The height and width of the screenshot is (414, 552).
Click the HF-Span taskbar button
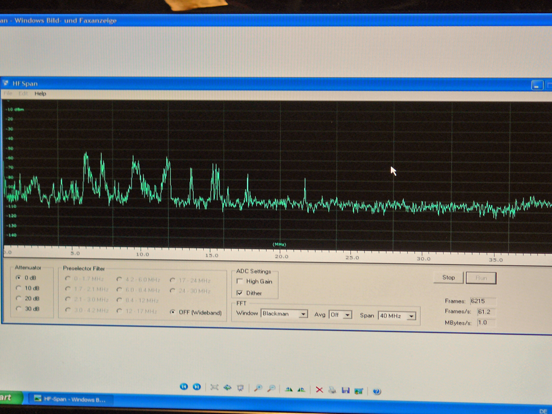click(70, 399)
